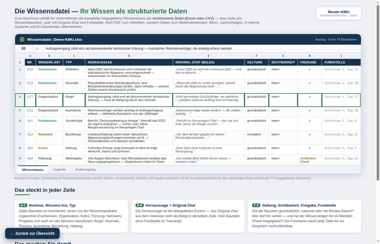This screenshot has width=380, height=244.
Task: Click the monatlich Geltung cell
Action: click(256, 138)
